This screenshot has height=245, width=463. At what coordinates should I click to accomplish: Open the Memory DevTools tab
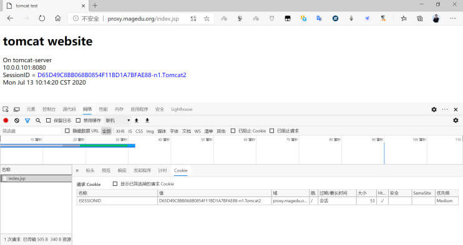coord(119,109)
